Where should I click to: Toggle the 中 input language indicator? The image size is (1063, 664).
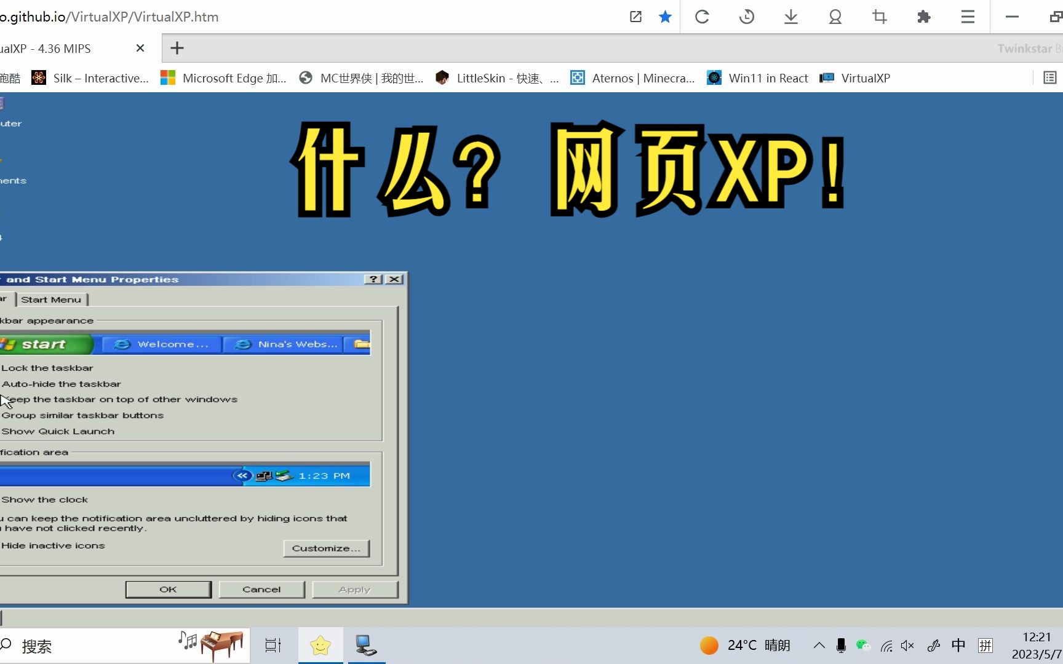(x=958, y=646)
